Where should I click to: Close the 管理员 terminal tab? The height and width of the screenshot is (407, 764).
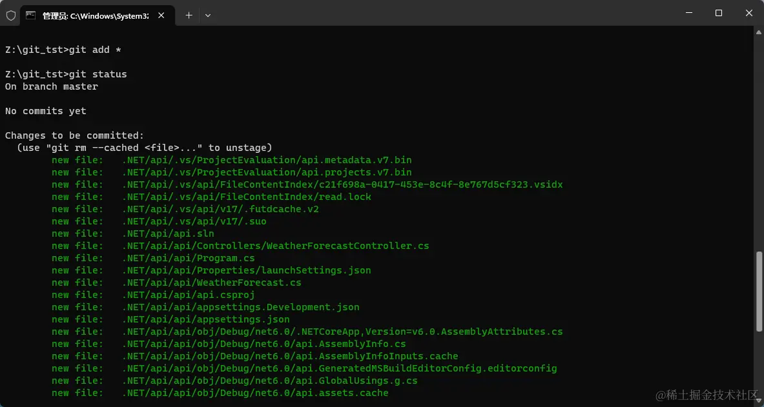[x=163, y=15]
